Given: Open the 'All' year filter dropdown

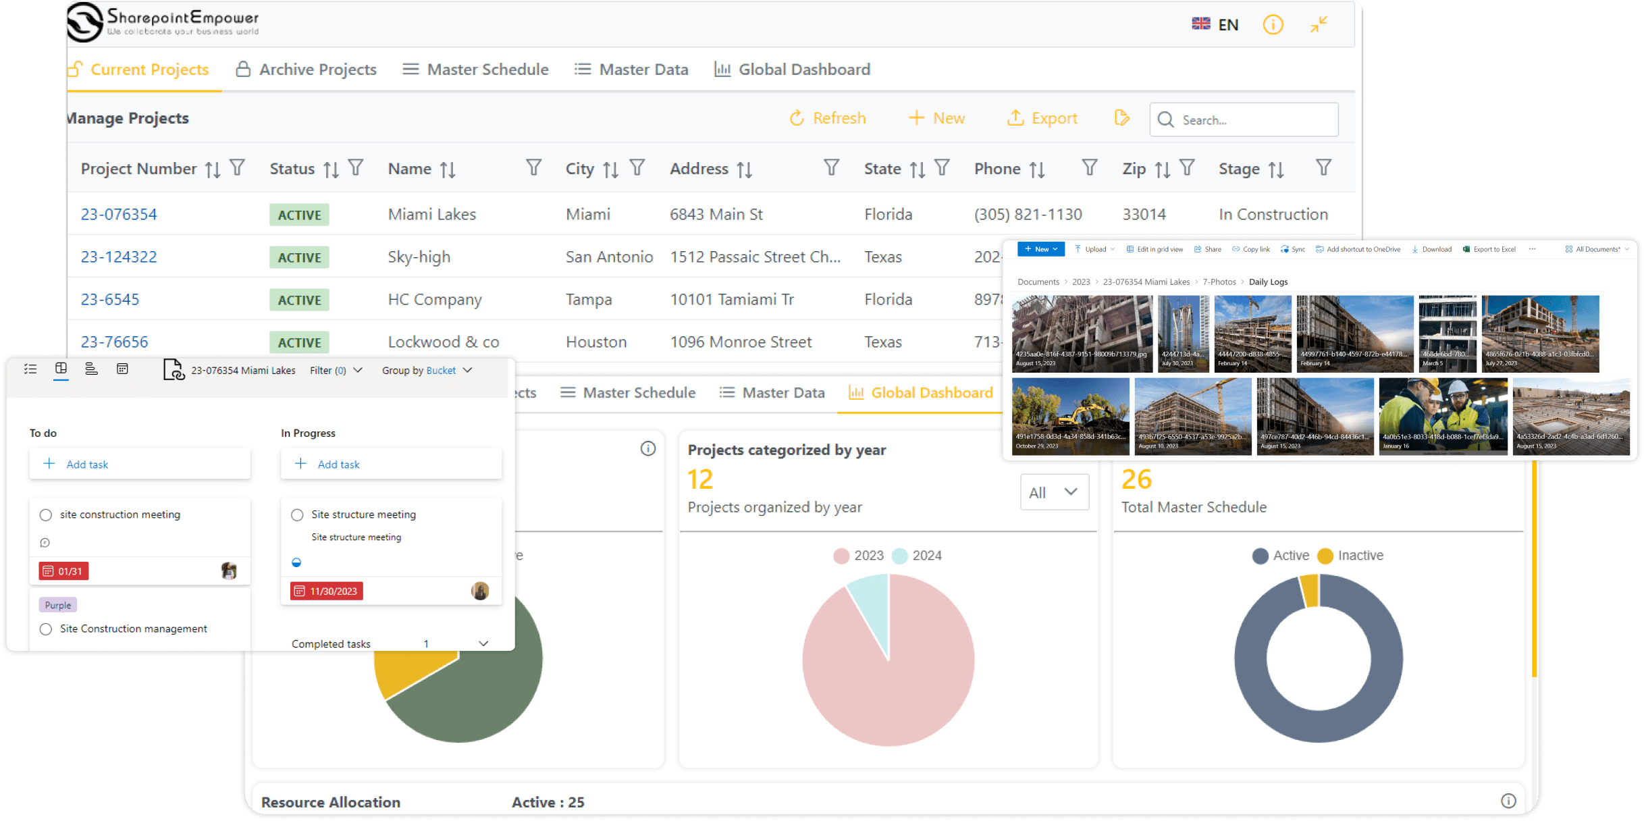Looking at the screenshot, I should [1053, 492].
